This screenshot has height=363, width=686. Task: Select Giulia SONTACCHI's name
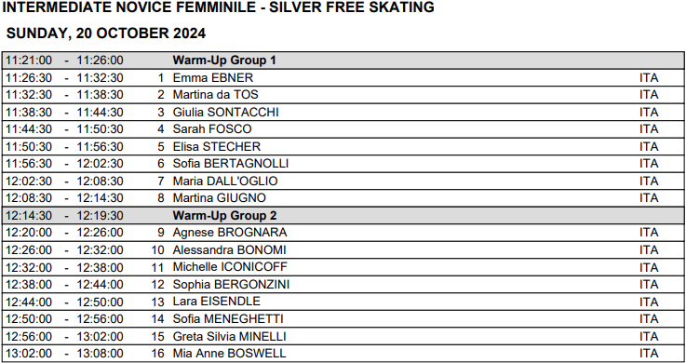pos(225,113)
